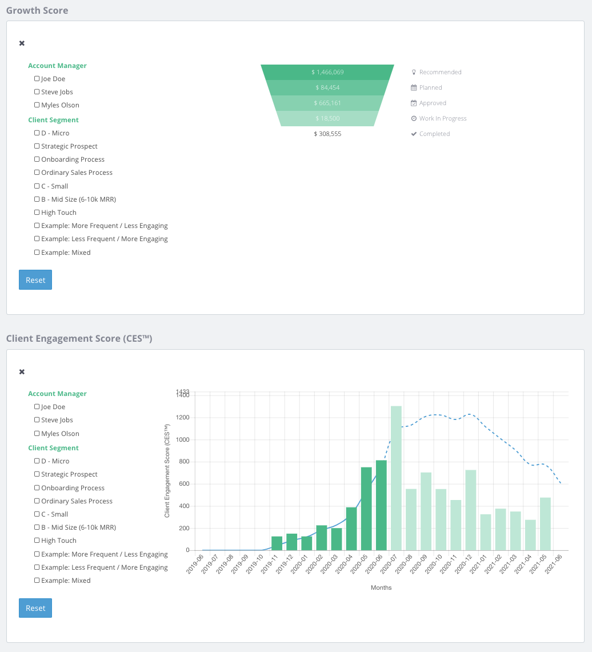Click the dark green bar for 2020-05
Viewport: 592px width, 652px height.
pos(366,509)
